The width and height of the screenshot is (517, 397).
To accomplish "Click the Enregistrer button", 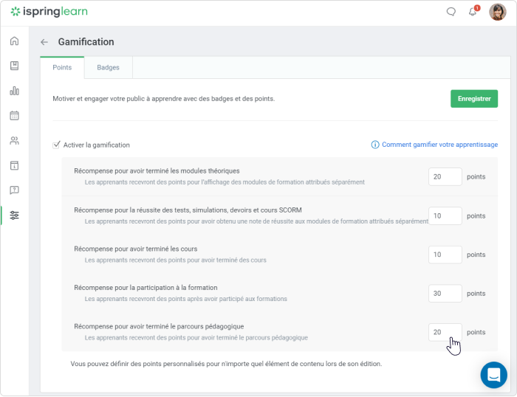I will pyautogui.click(x=474, y=98).
